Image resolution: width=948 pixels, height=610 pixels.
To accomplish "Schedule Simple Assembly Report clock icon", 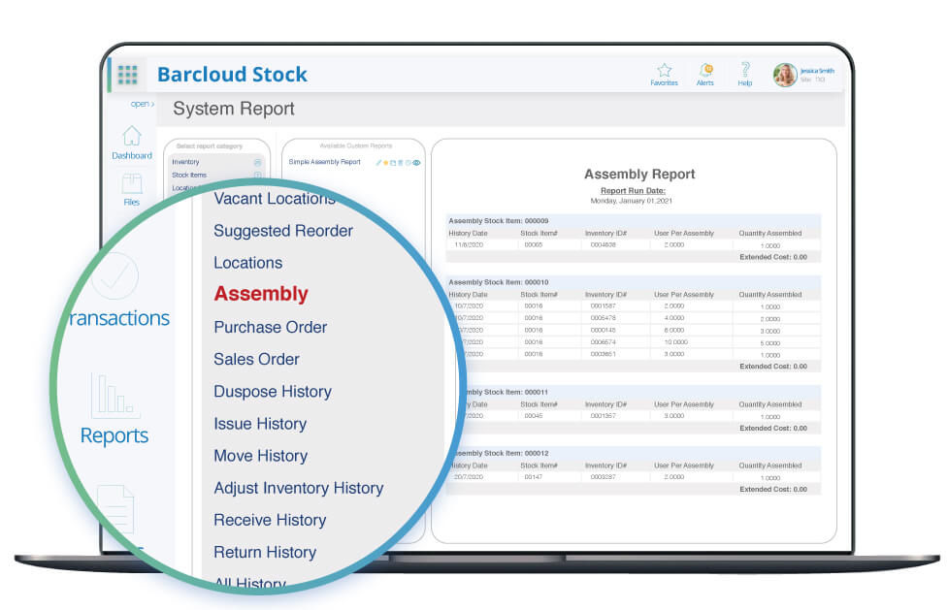I will pyautogui.click(x=408, y=163).
